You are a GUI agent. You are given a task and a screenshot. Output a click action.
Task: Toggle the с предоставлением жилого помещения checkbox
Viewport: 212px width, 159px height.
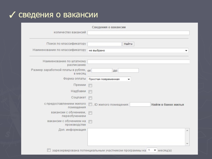click(x=90, y=104)
